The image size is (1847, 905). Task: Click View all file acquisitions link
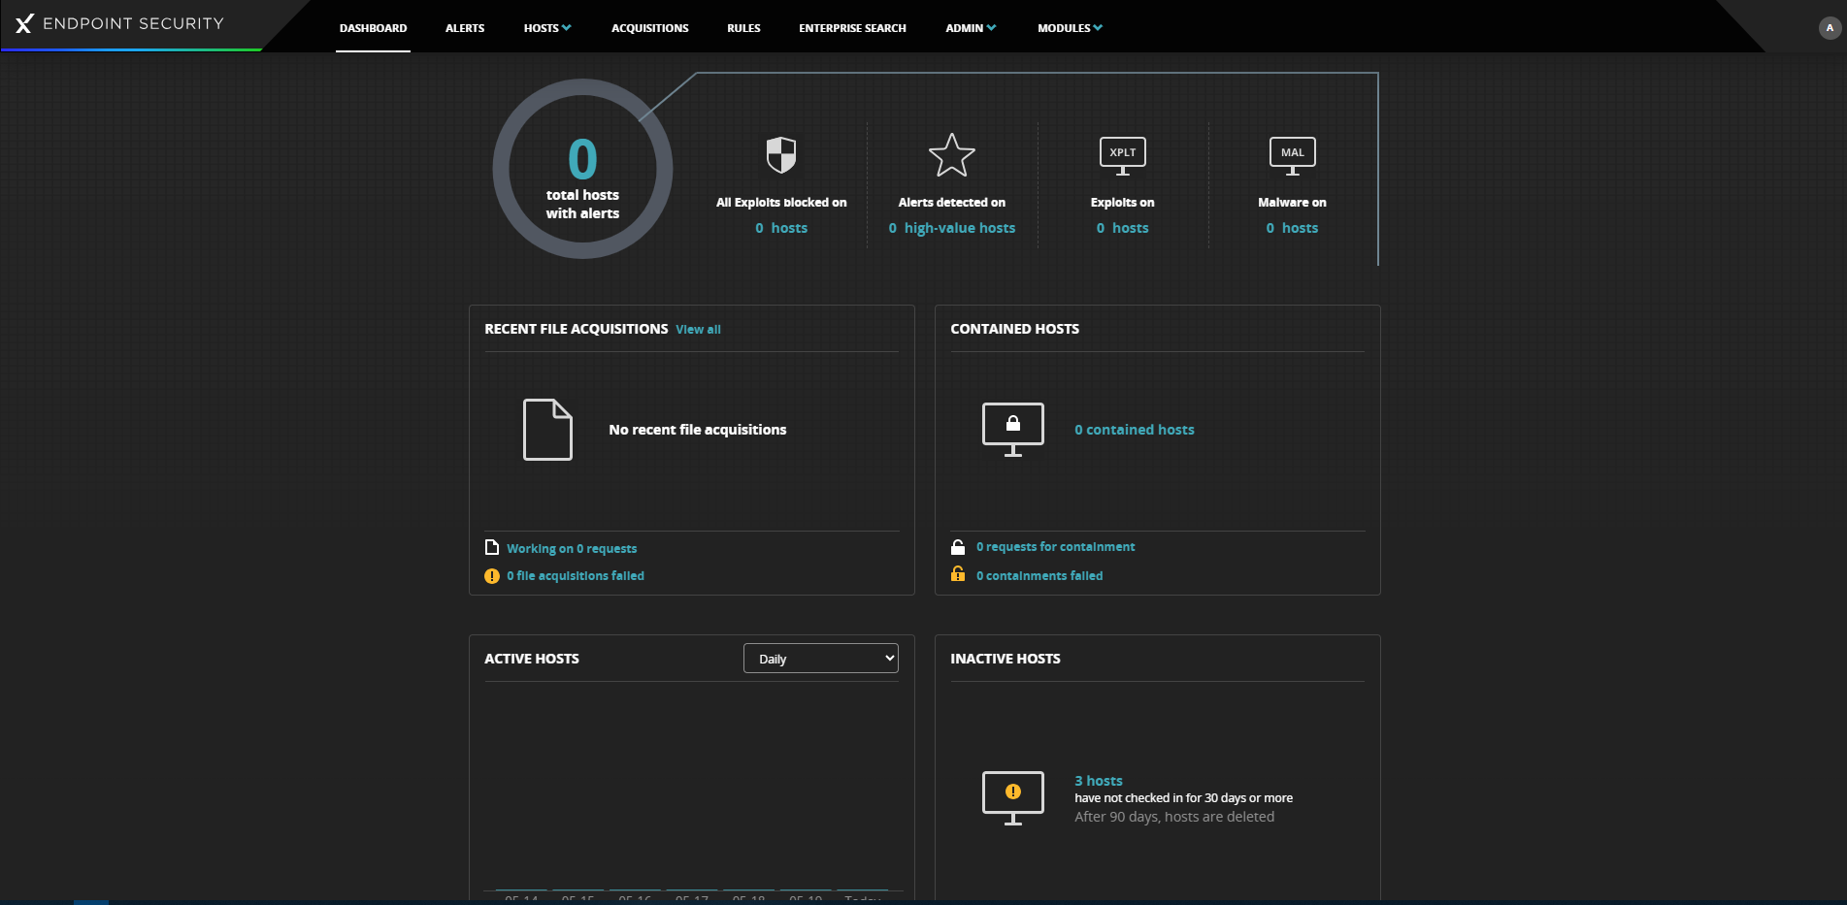coord(698,330)
